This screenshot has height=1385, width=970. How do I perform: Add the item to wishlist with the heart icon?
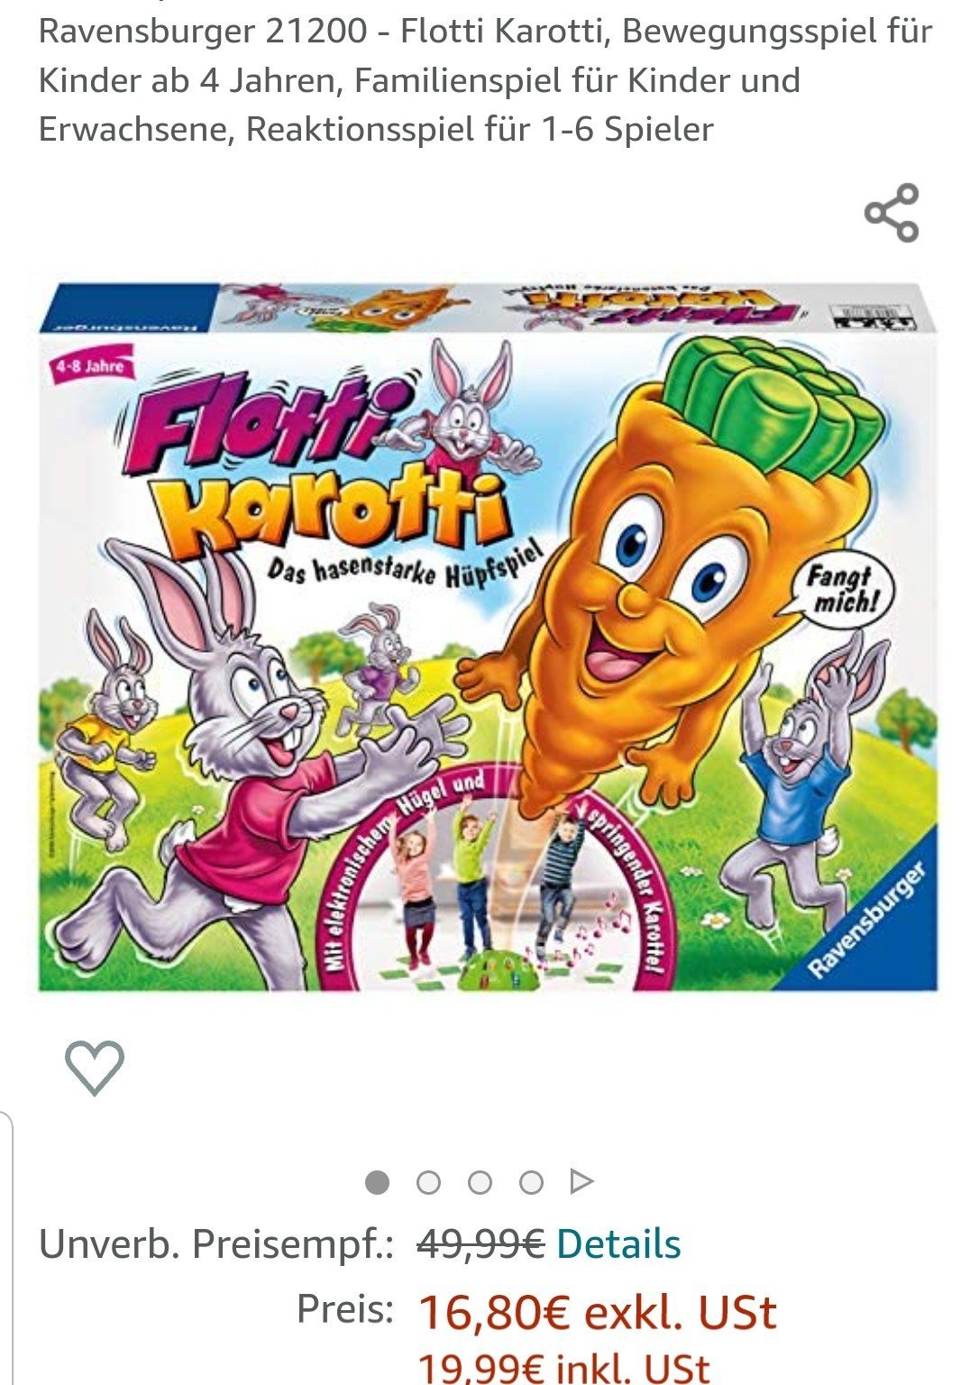point(94,1067)
